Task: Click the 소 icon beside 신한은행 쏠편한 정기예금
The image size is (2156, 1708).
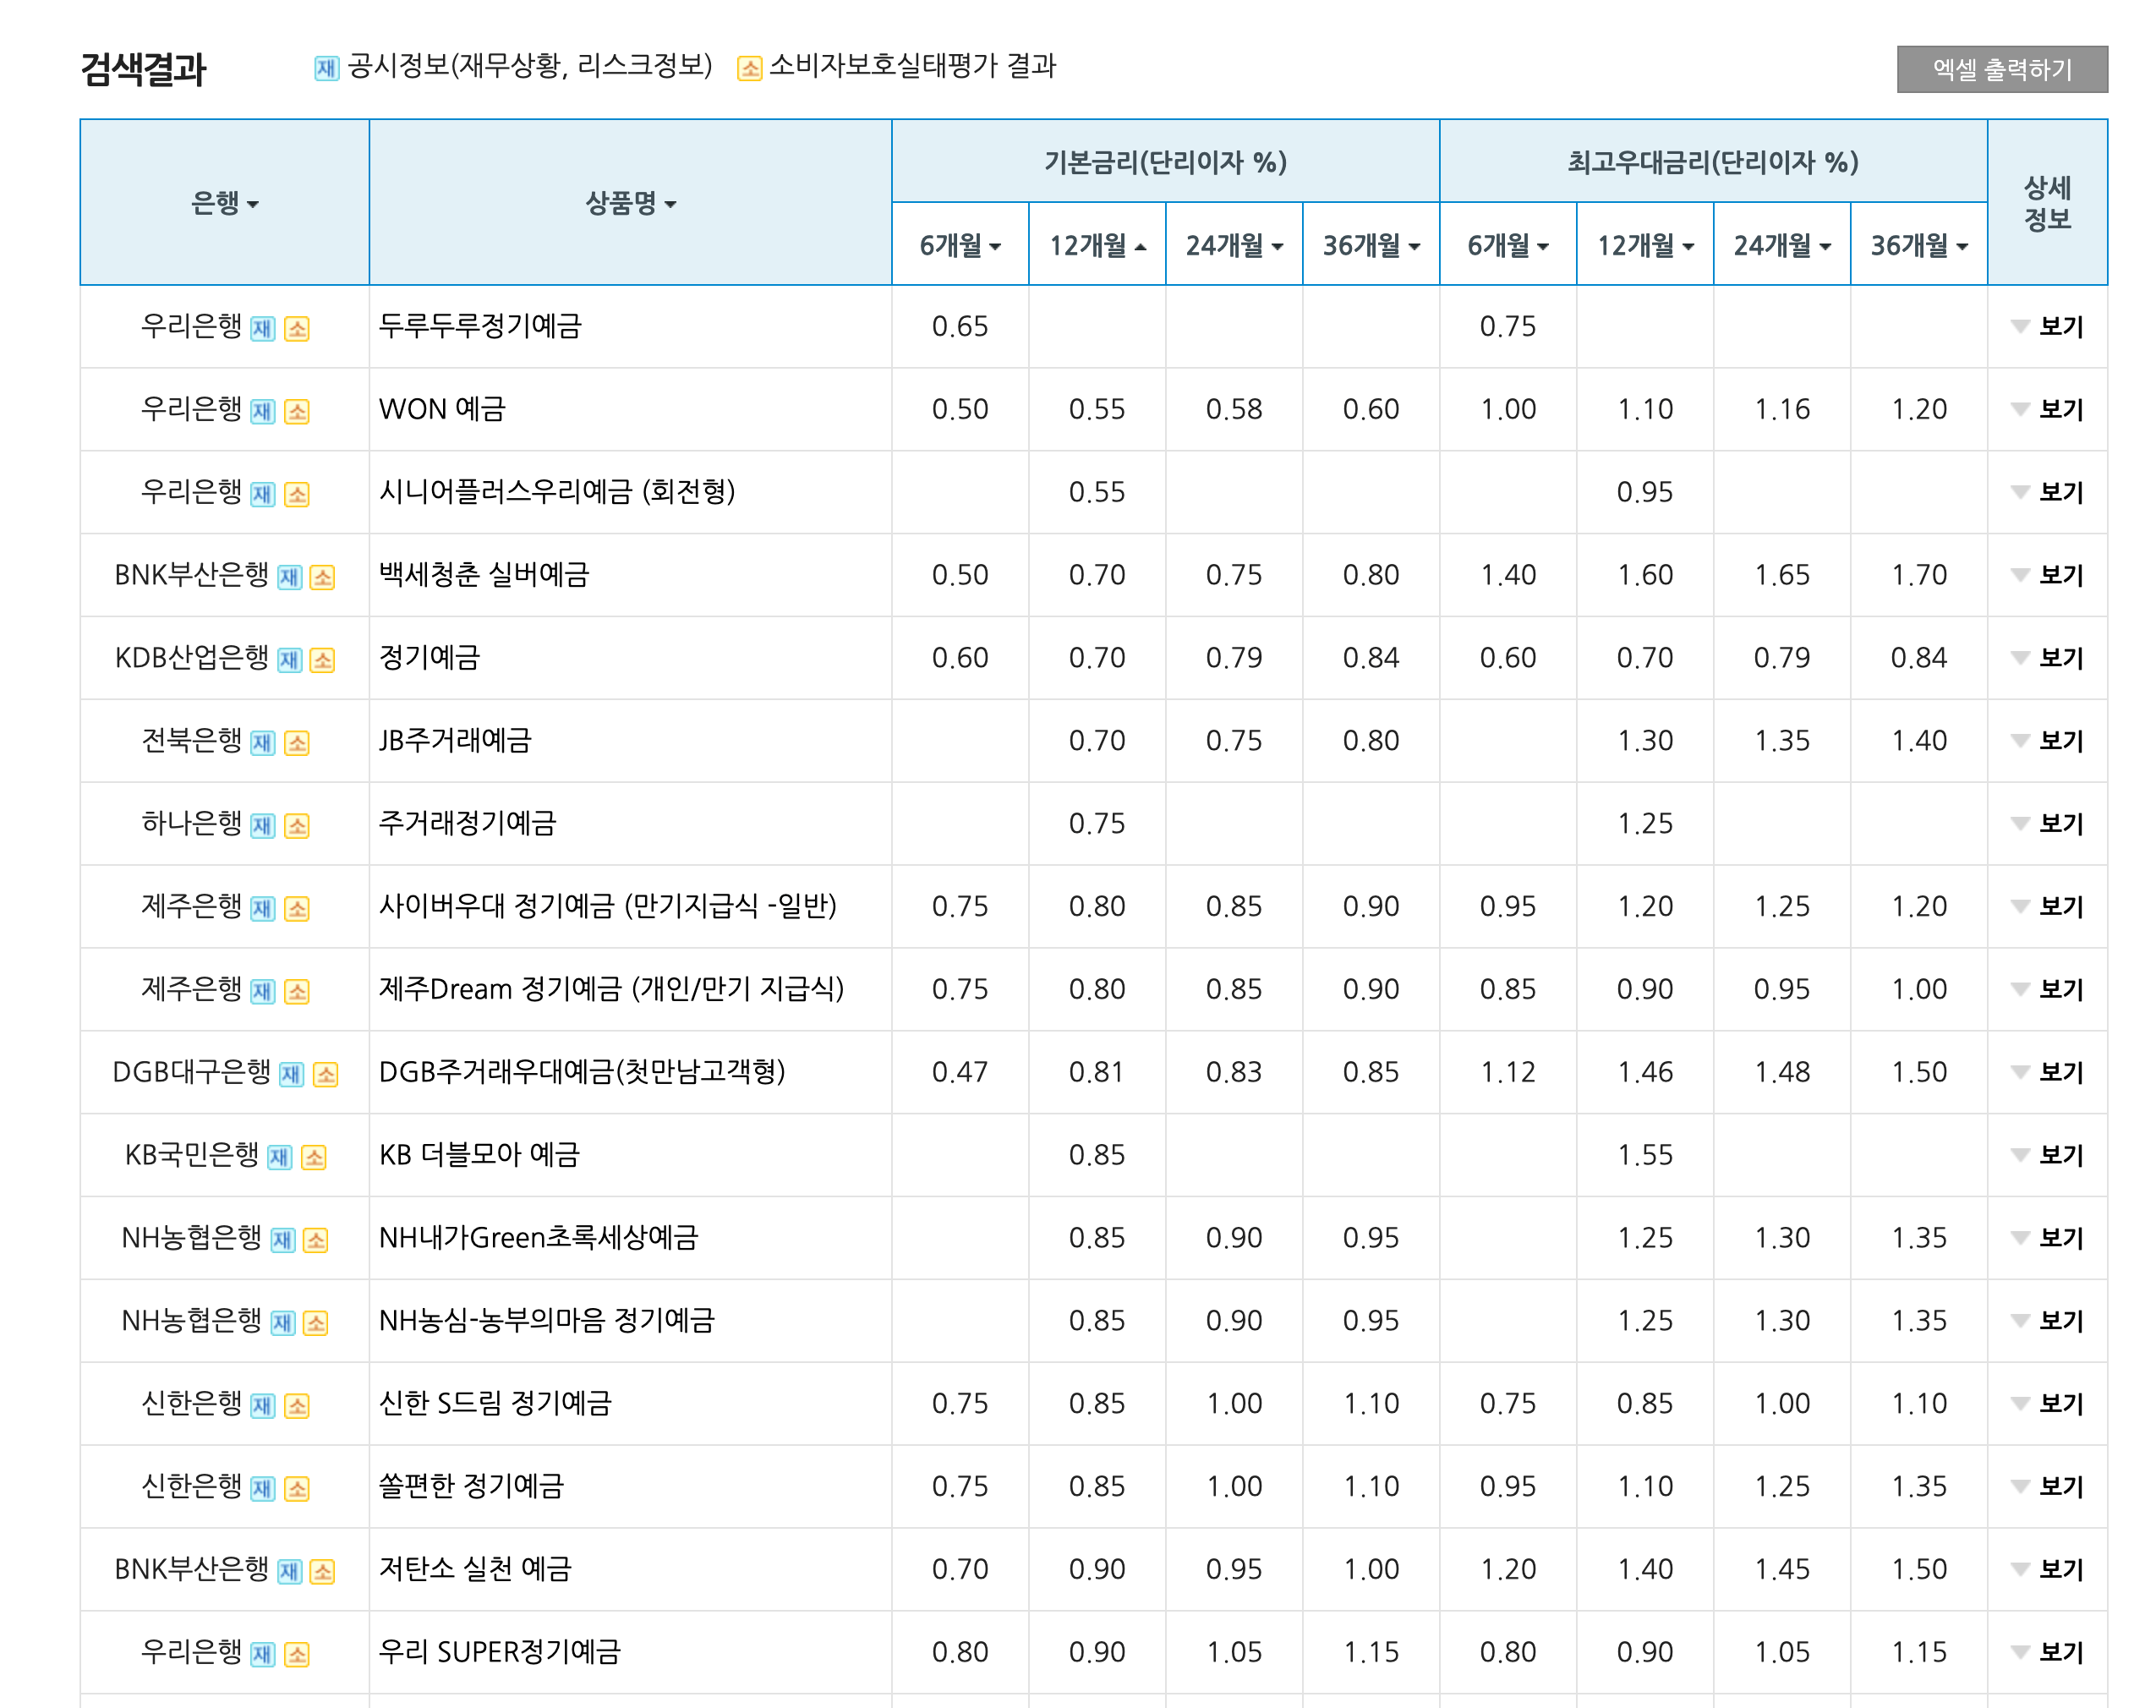Action: pos(297,1489)
